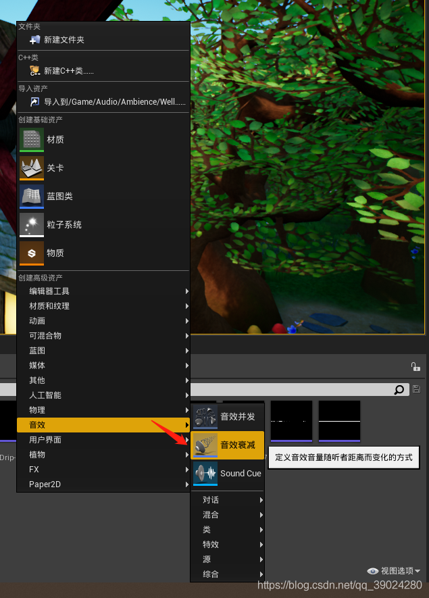Screen dimensions: 429x598
Task: Expand the 媒体 submenu
Action: click(x=103, y=366)
